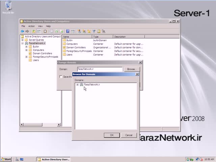Select Computers in the console tree
Viewport: 216px width, 162px height.
point(38,50)
